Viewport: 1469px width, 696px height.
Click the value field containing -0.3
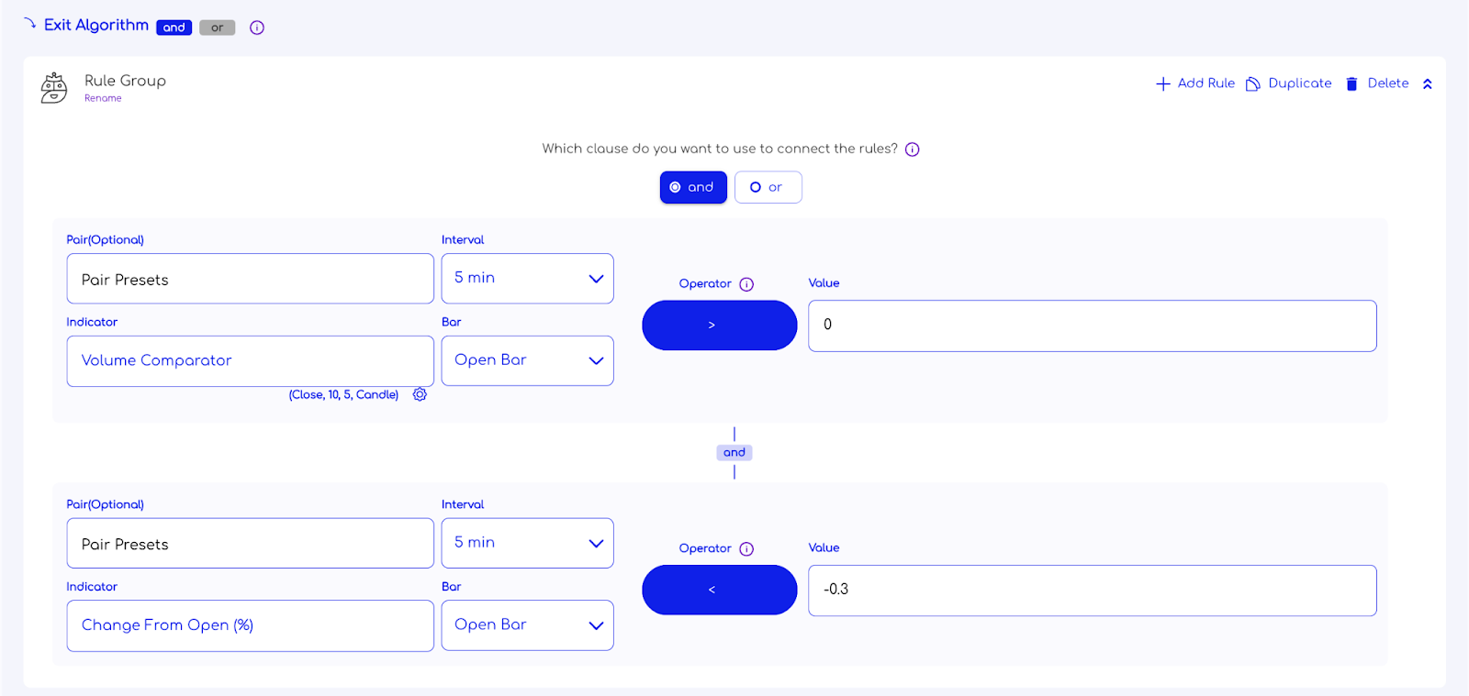pyautogui.click(x=1092, y=590)
